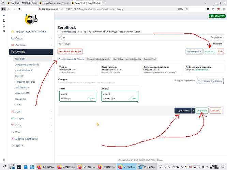Click the VPN shield icon

point(13,132)
